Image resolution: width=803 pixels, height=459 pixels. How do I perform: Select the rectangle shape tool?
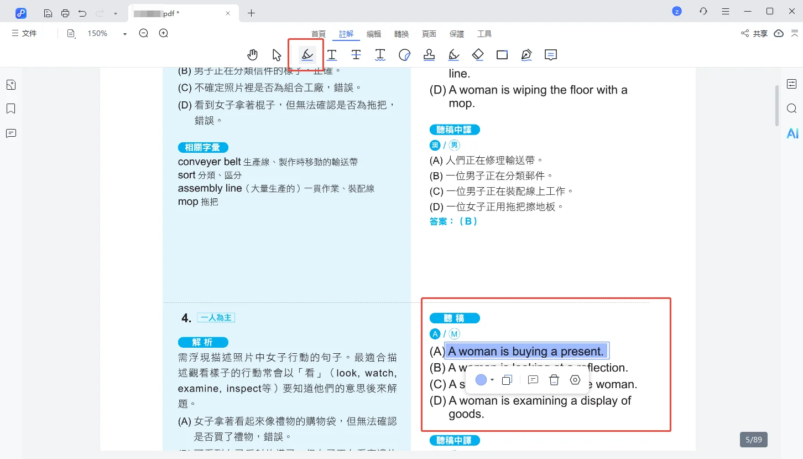click(502, 54)
